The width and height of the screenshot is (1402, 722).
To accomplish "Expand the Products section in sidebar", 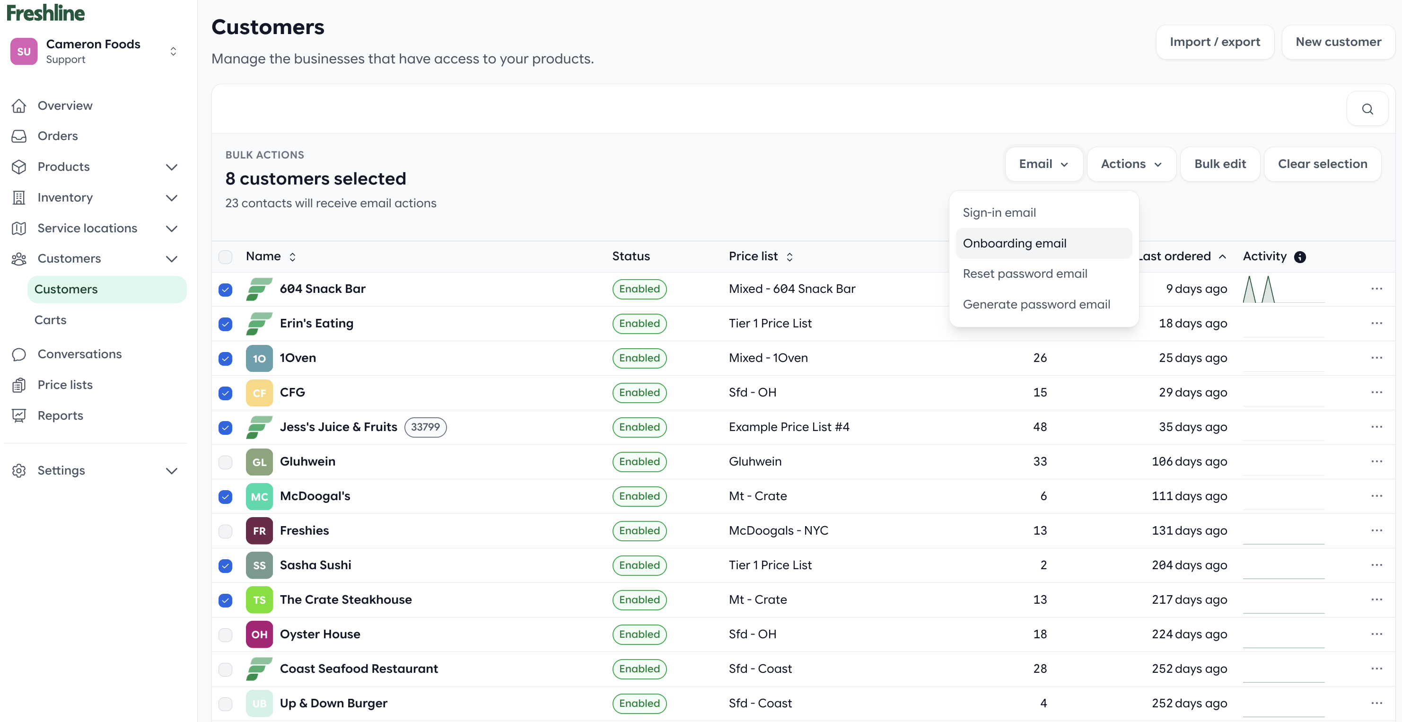I will (171, 167).
